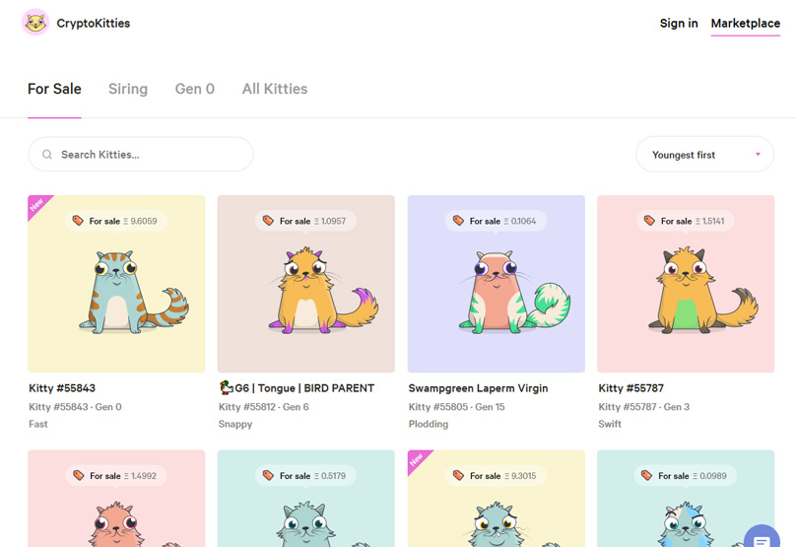Image resolution: width=796 pixels, height=547 pixels.
Task: Click the G6 | Tongue | BIRD PARENT title
Action: (304, 388)
